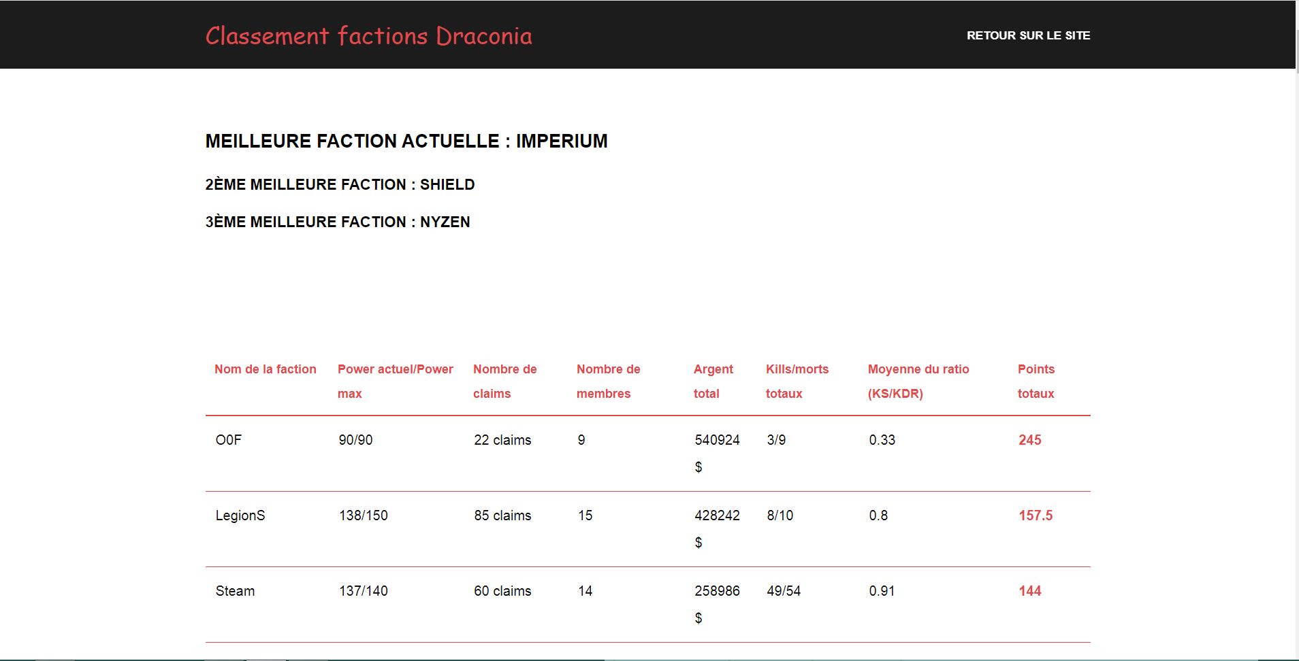Click the Power actuel/Power max column header
Image resolution: width=1299 pixels, height=661 pixels.
pos(395,381)
